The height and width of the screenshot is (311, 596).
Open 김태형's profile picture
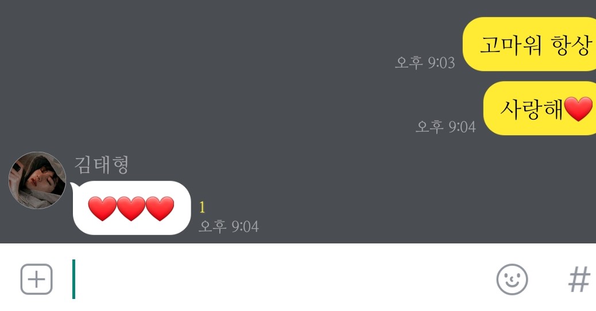(37, 180)
